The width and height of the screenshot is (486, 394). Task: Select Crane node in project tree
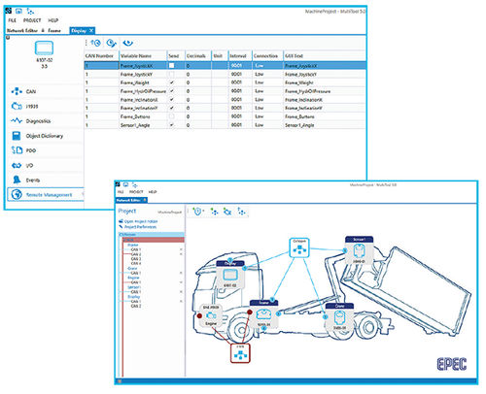pyautogui.click(x=132, y=269)
